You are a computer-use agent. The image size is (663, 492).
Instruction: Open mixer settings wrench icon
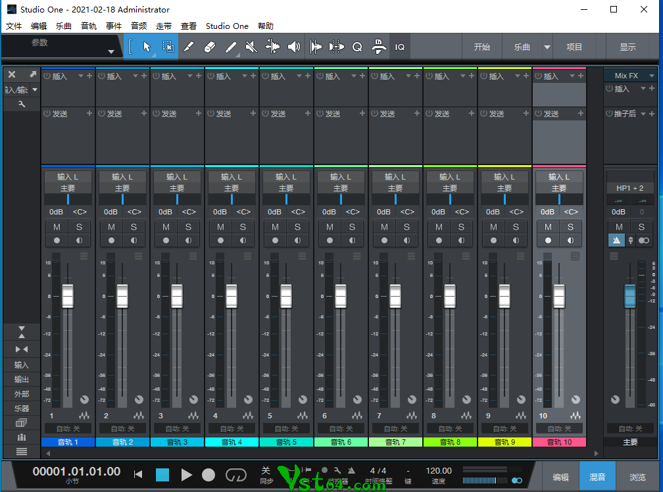point(22,104)
